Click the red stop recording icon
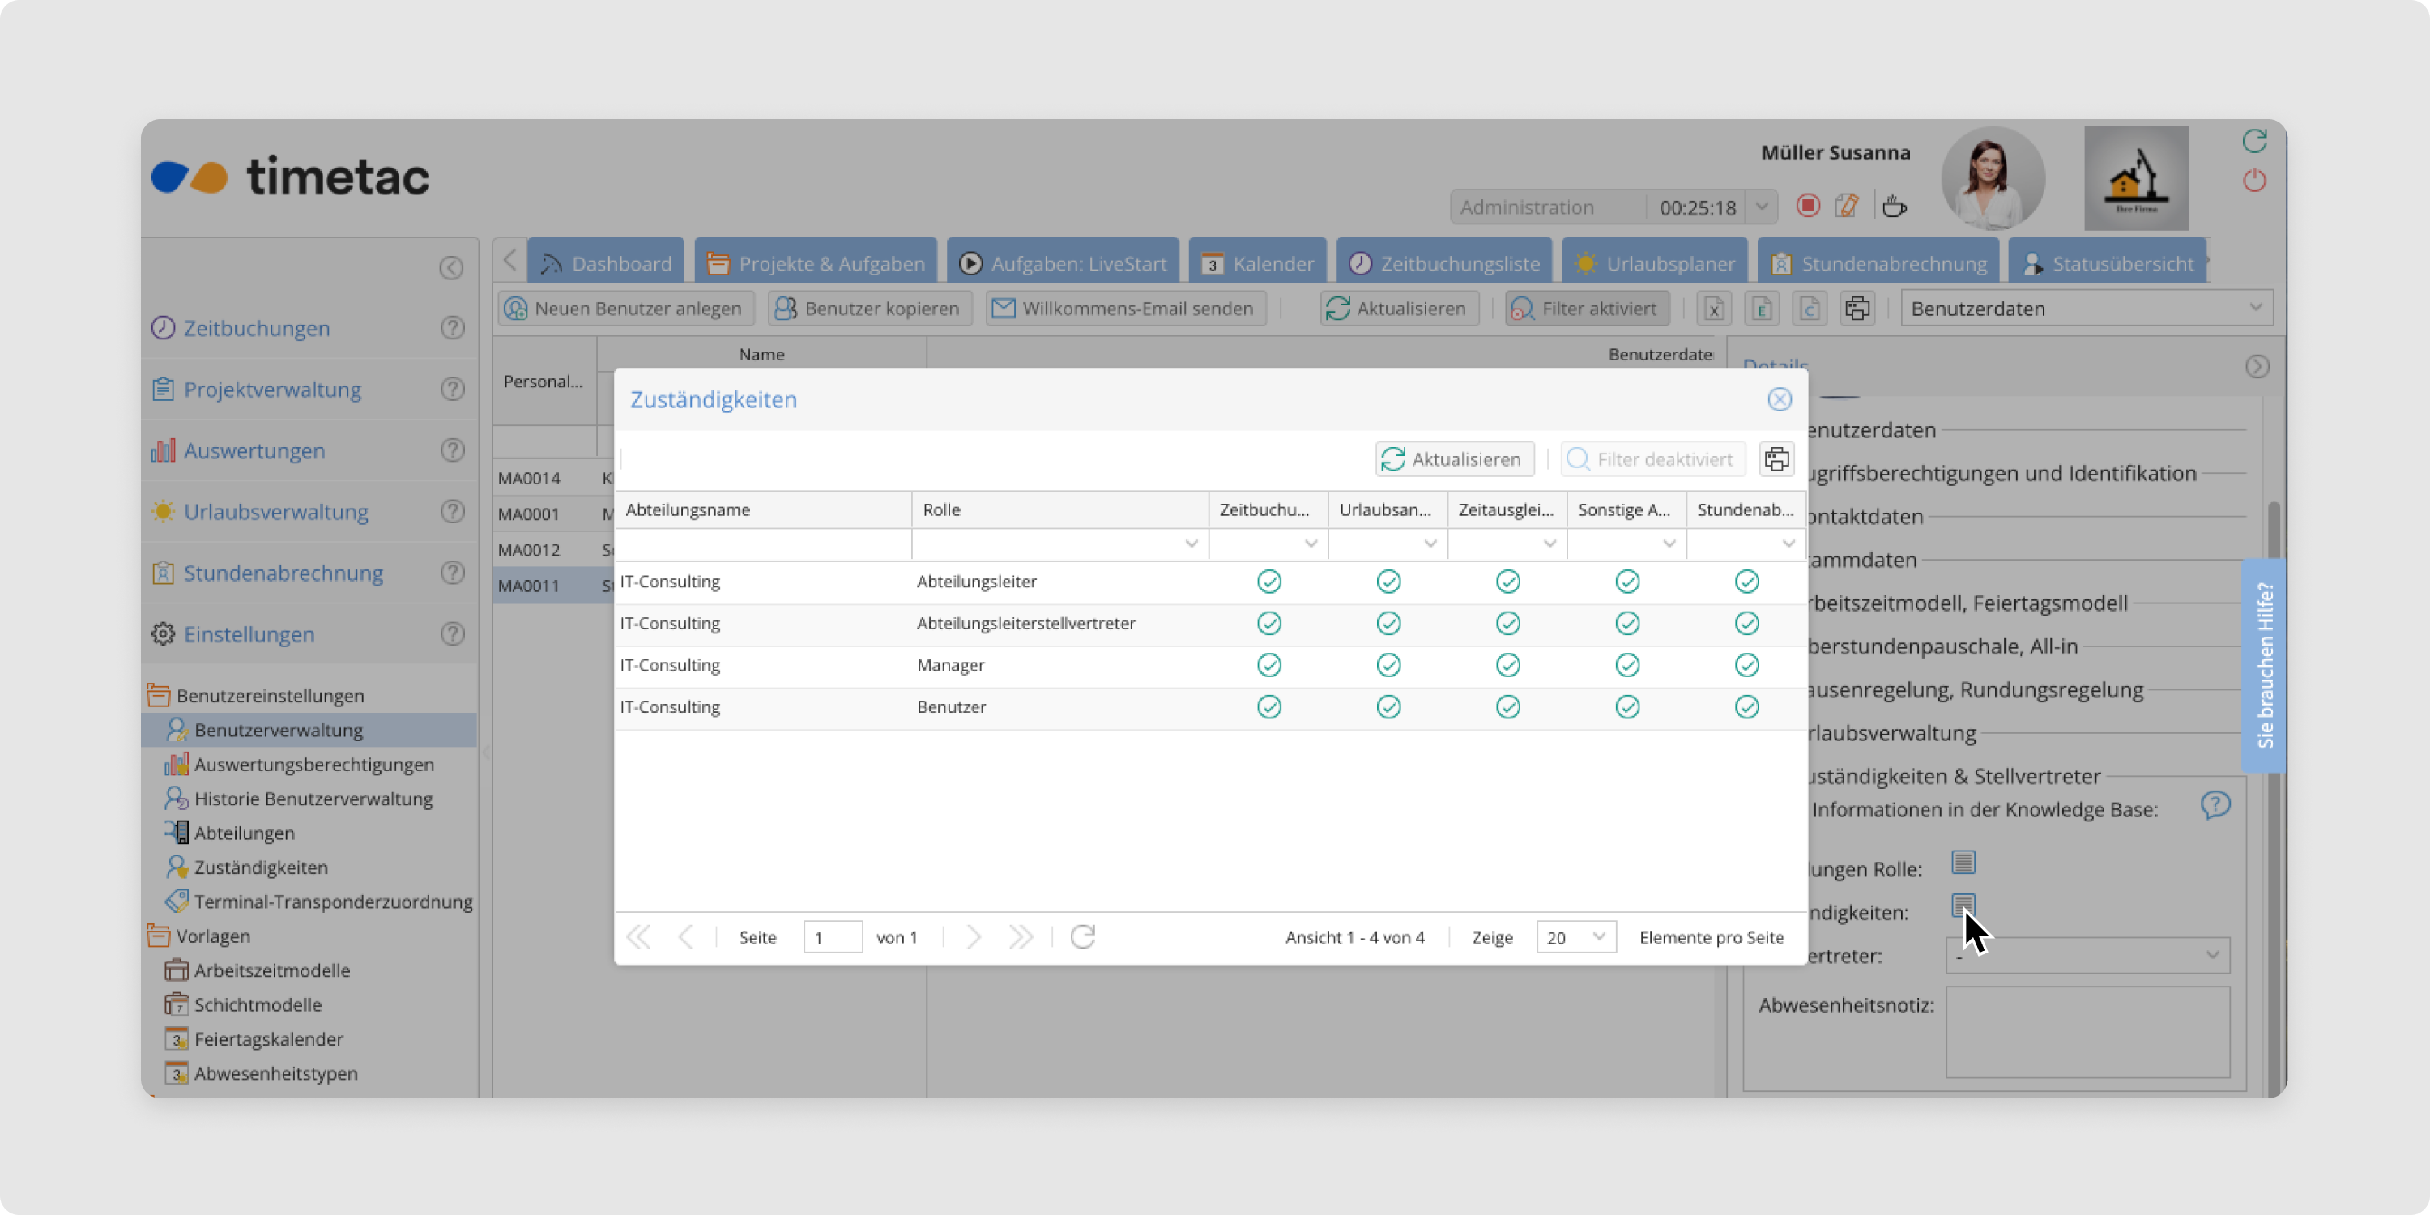 (x=1807, y=206)
